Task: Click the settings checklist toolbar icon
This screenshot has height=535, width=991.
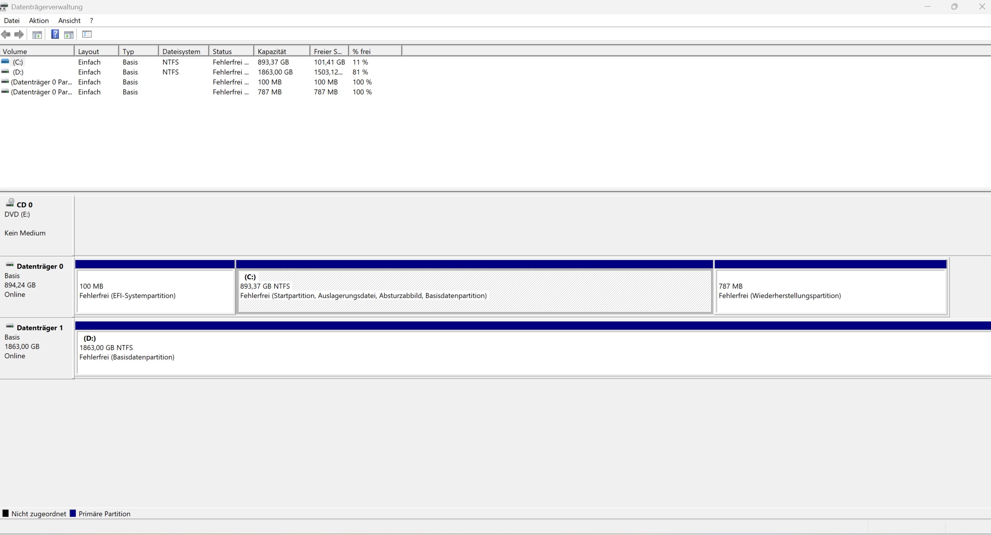Action: (x=87, y=34)
